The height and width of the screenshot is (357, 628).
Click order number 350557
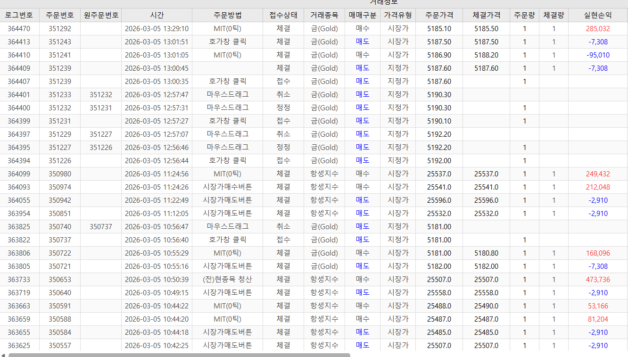[x=59, y=345]
